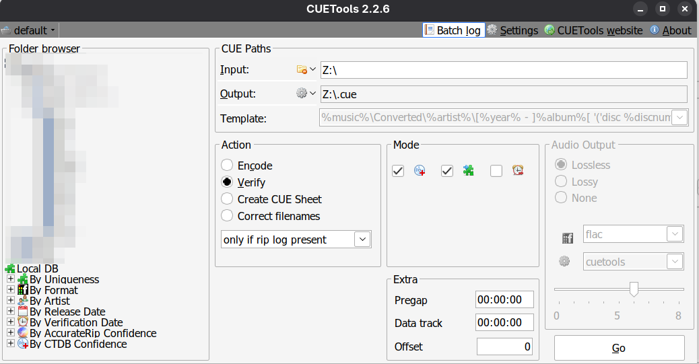Click the By AccurateRip Confidence disc icon

pos(23,333)
